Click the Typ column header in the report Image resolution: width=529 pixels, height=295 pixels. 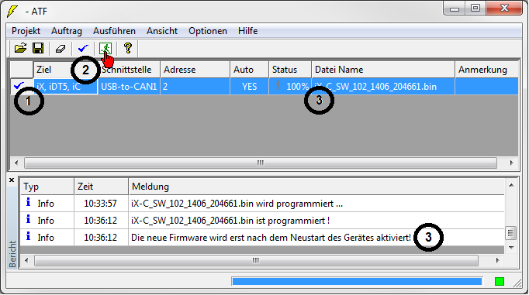click(x=47, y=187)
